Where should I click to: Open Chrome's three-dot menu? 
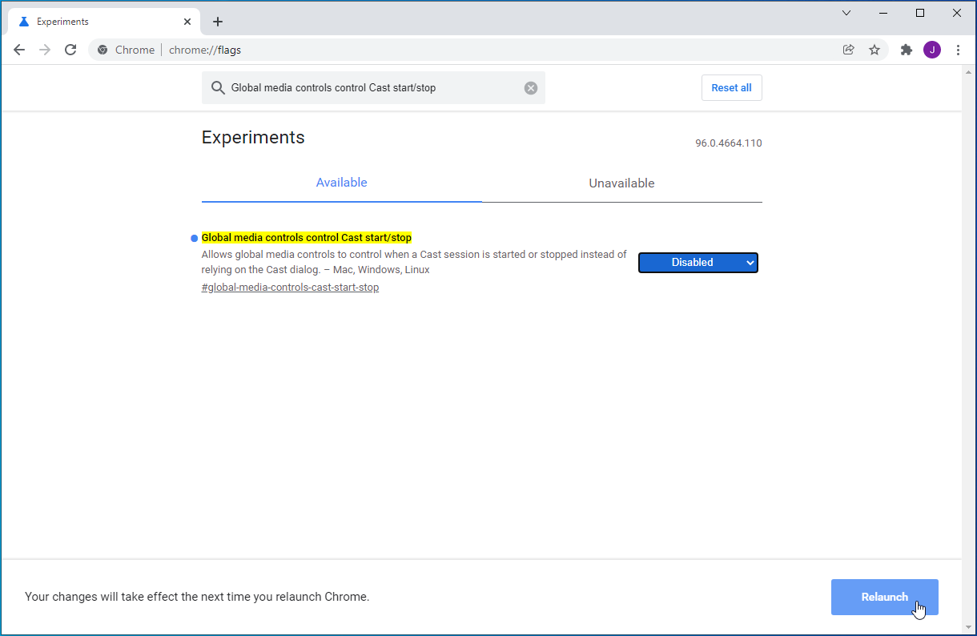click(959, 50)
